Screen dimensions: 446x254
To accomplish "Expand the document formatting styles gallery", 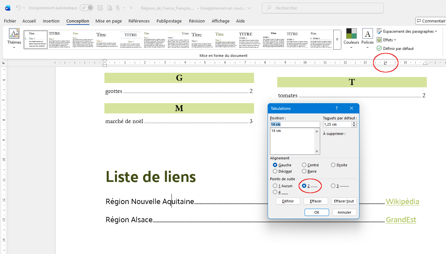I will (337, 39).
